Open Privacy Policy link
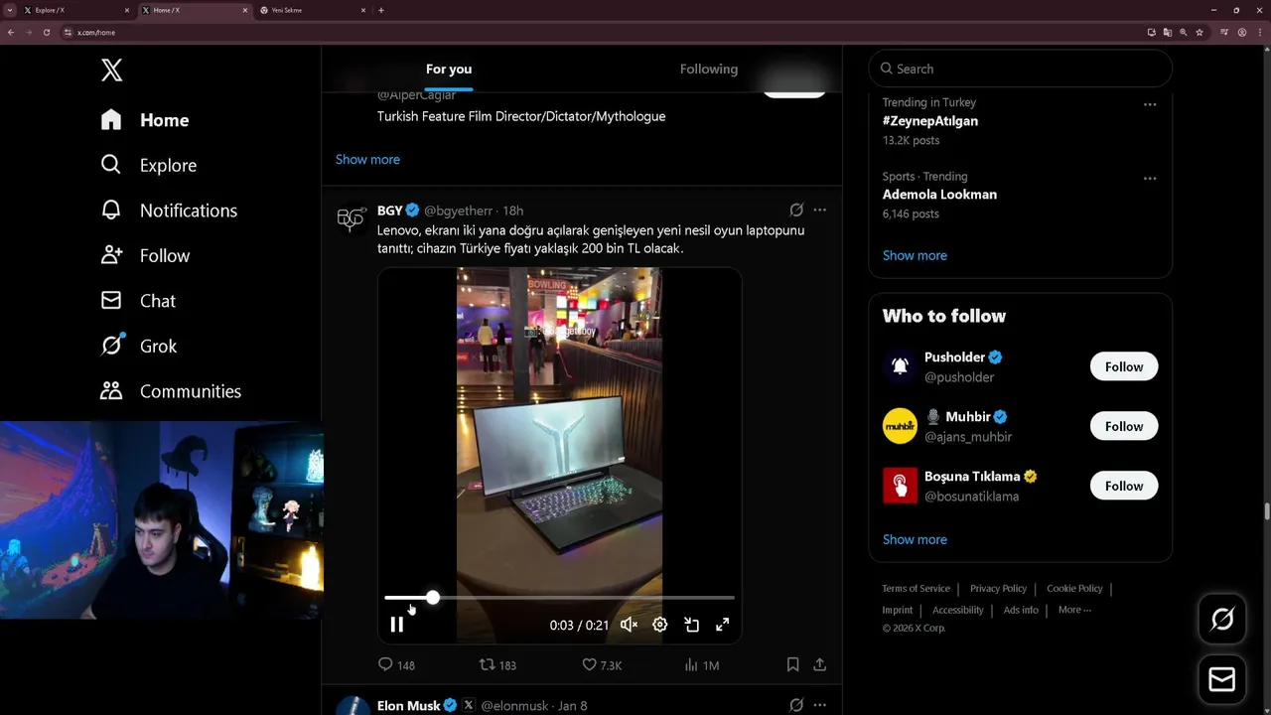This screenshot has height=715, width=1271. coord(998,588)
